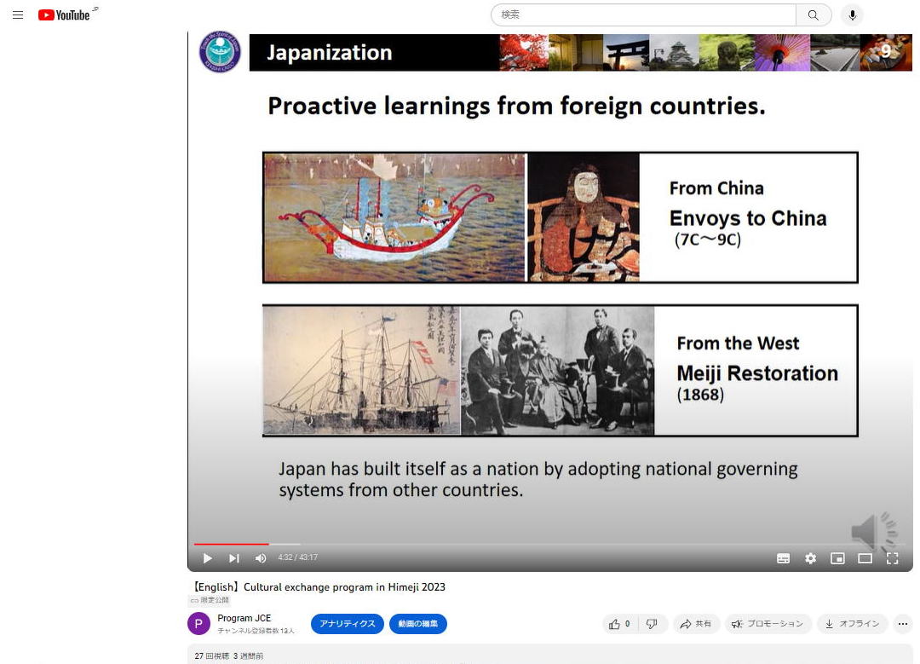Play the video
The image size is (920, 664).
207,558
